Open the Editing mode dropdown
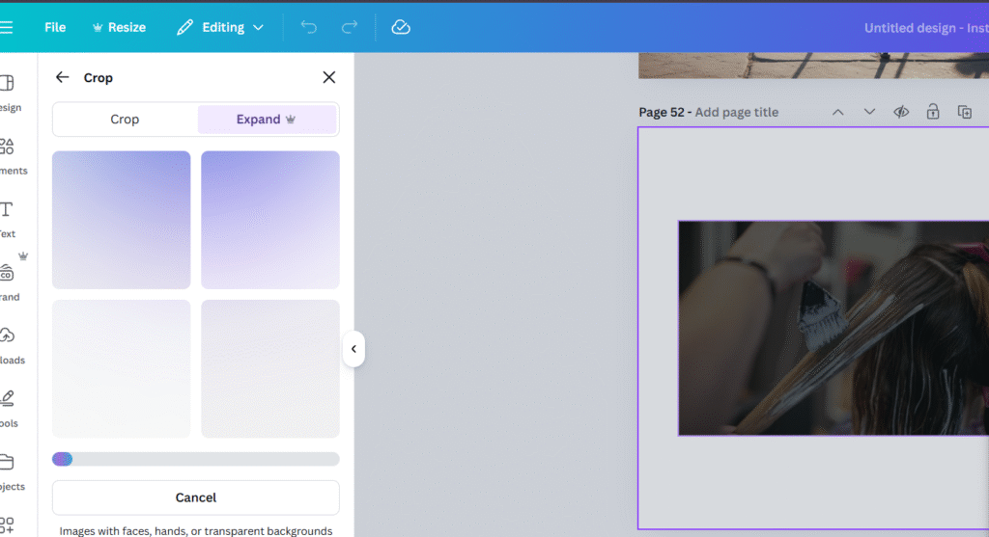 point(220,27)
